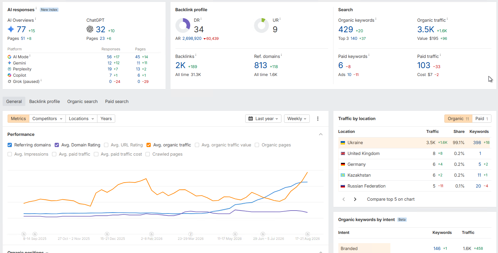Click the AI Overviews sparkle icon

11,29
